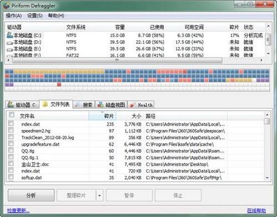Click the 暂停 button

pyautogui.click(x=129, y=195)
